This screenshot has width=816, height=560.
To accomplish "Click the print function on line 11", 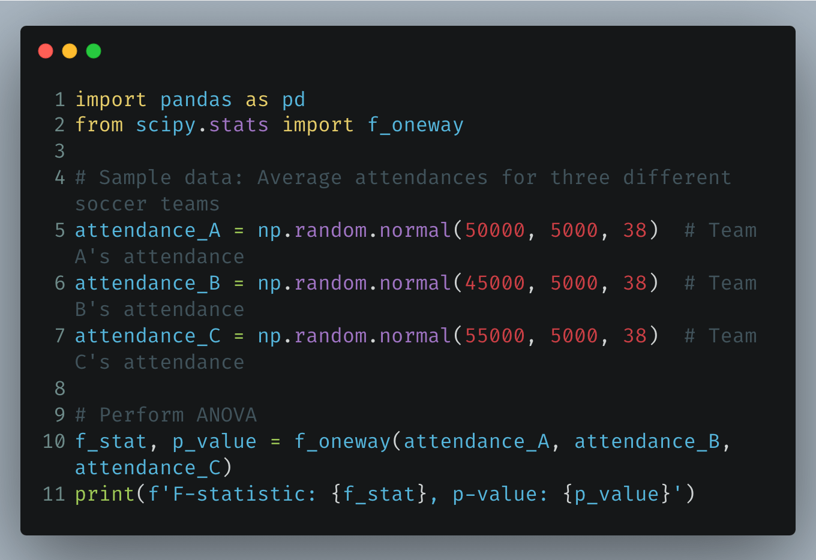I will point(104,494).
